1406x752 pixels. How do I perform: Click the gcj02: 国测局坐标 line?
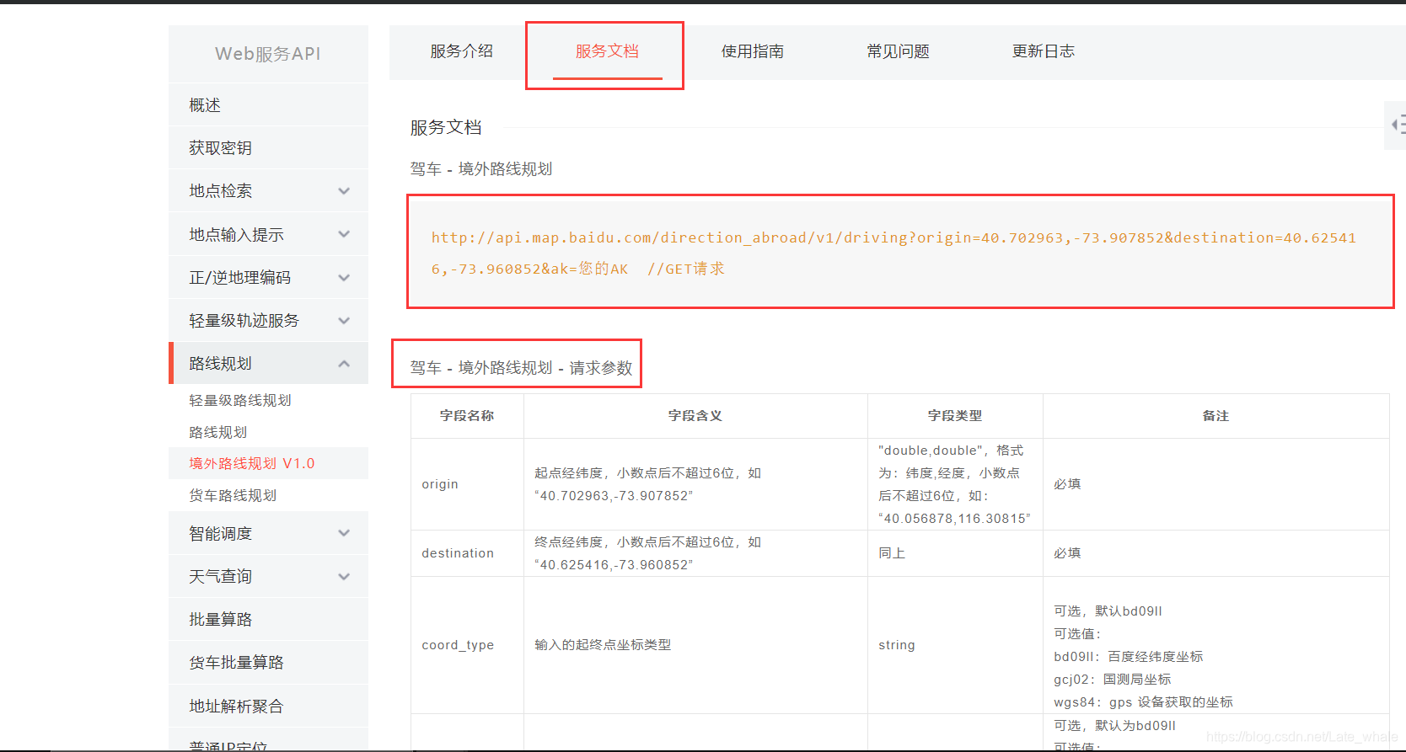[x=1113, y=680]
